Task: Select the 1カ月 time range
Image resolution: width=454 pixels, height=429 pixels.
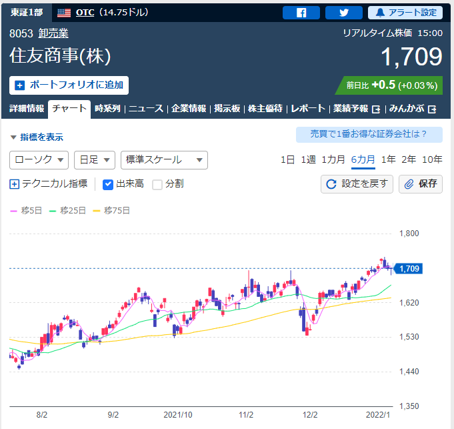Action: [x=333, y=159]
